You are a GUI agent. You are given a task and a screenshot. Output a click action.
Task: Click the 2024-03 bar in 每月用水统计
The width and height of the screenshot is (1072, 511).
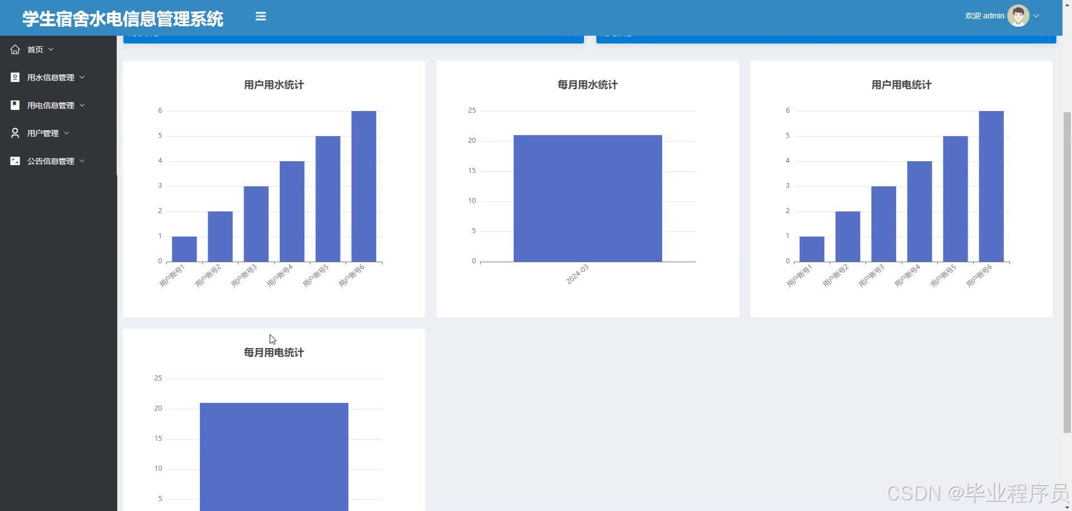[588, 199]
